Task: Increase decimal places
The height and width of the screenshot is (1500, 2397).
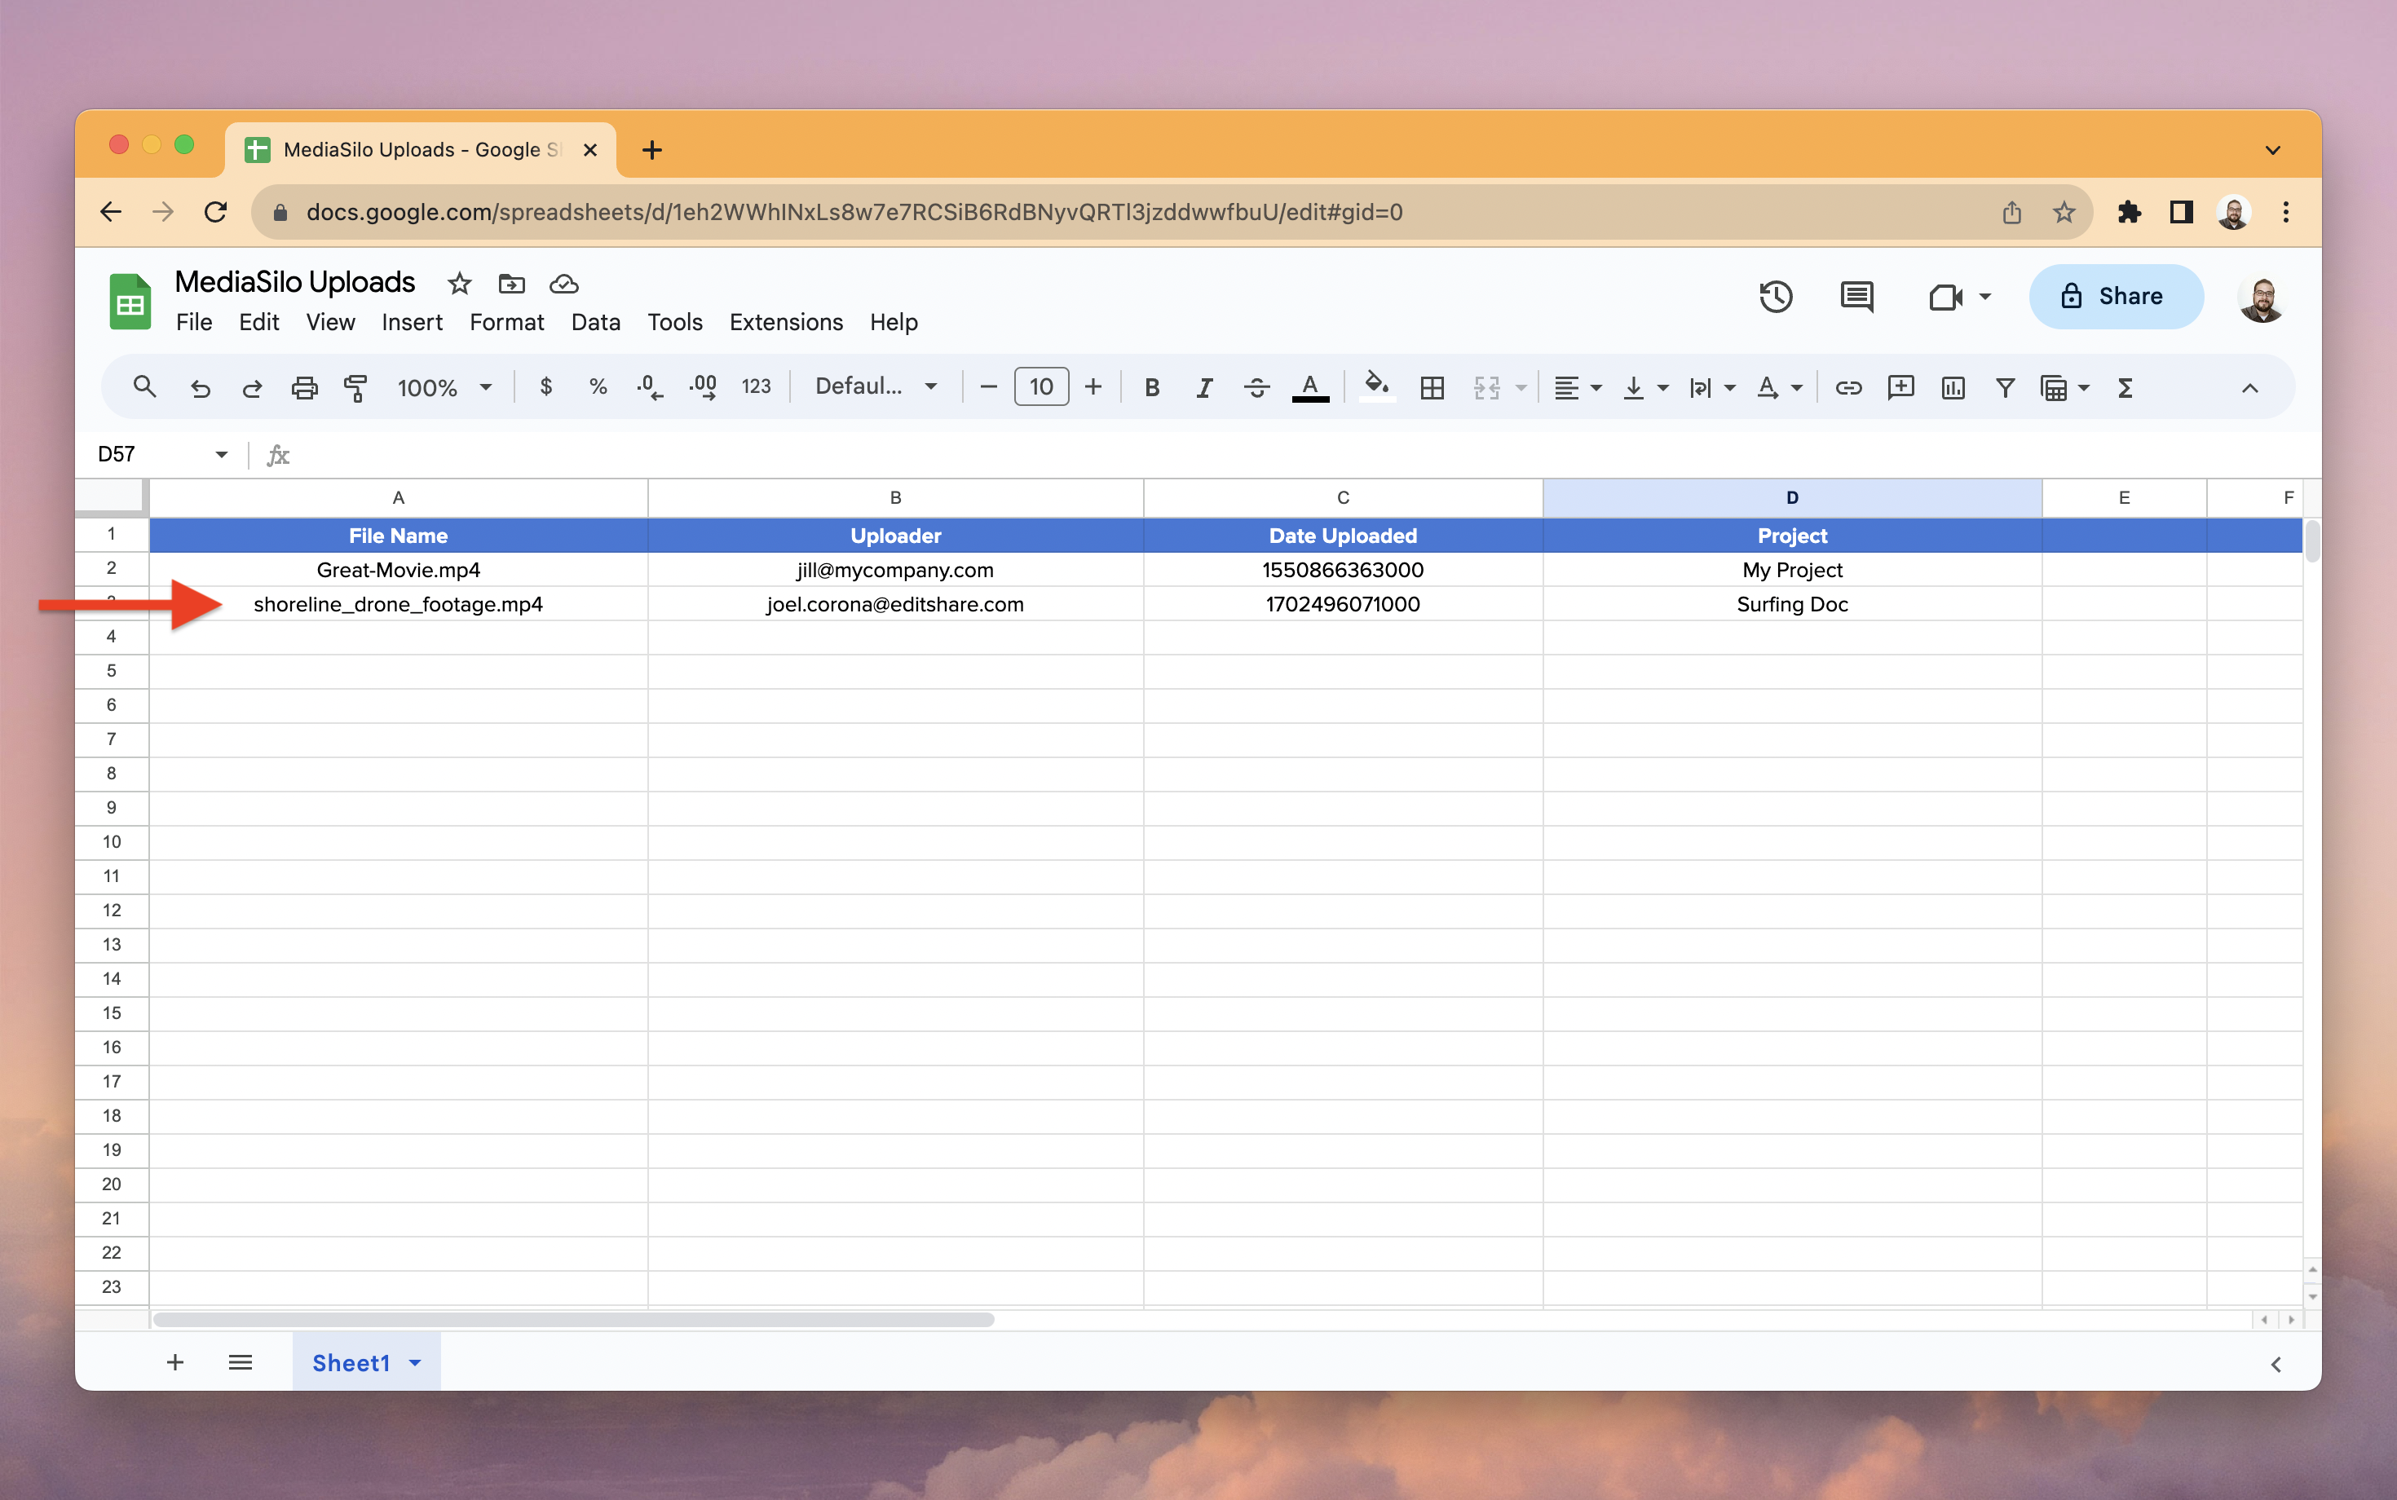Action: (703, 387)
